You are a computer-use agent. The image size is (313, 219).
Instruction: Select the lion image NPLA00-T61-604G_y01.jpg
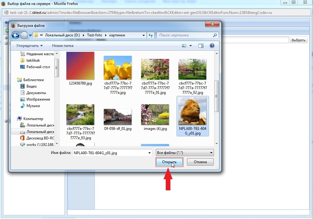pos(193,116)
